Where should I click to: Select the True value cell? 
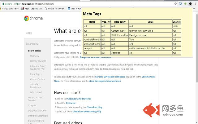pos(151,40)
